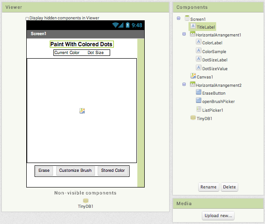
Task: Click the HorizontalArrangement2 layout icon
Action: 193,84
